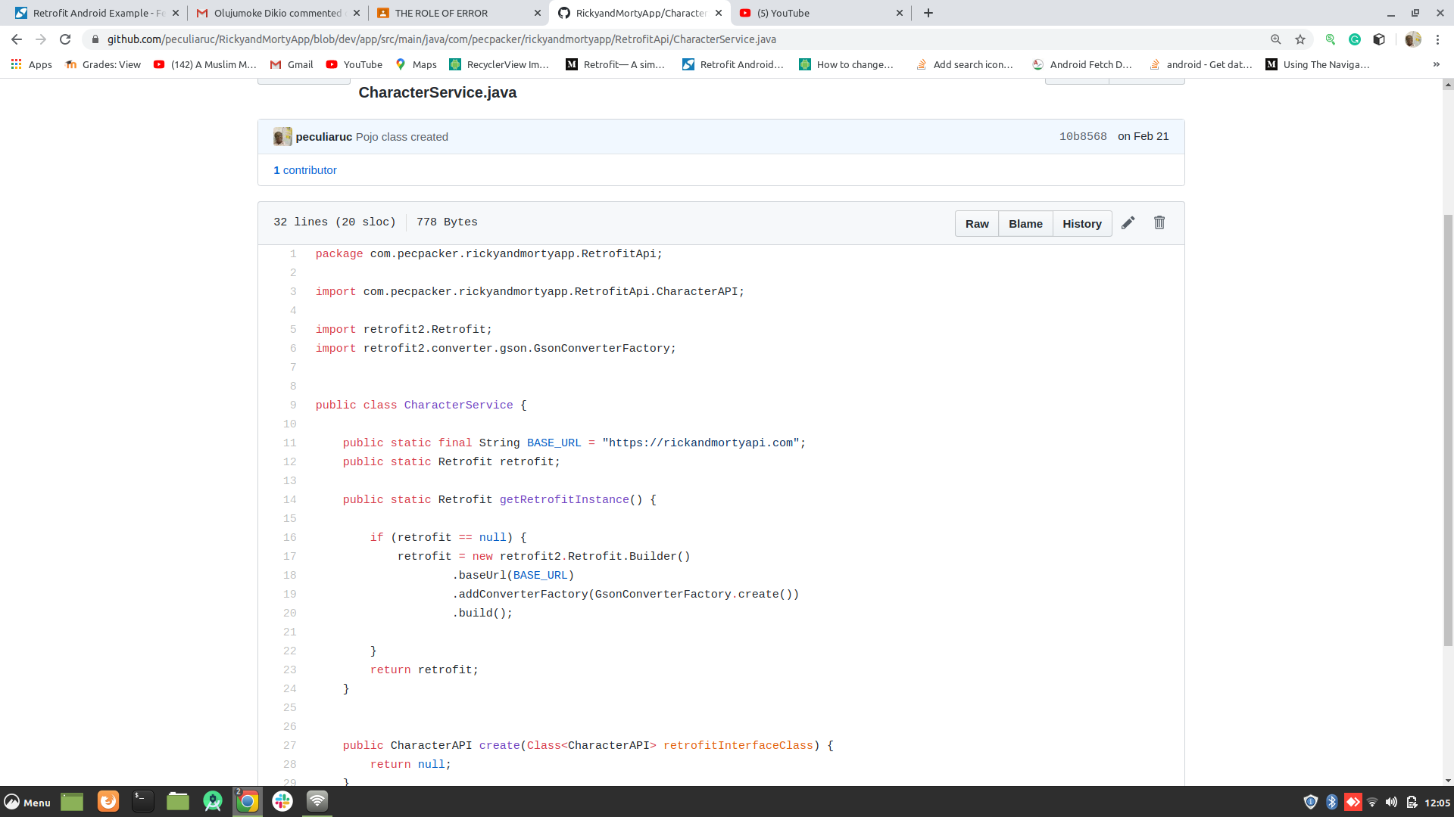The image size is (1454, 817).
Task: Launch Android Studio from the taskbar
Action: (x=213, y=802)
